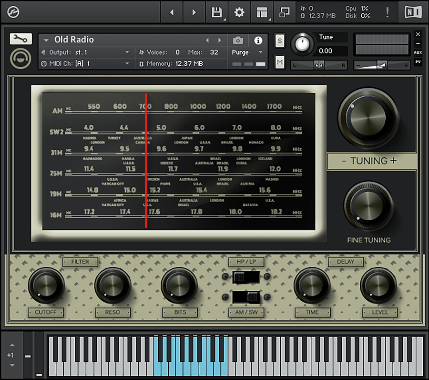Image resolution: width=429 pixels, height=380 pixels.
Task: Open settings with the gear icon
Action: pyautogui.click(x=239, y=12)
